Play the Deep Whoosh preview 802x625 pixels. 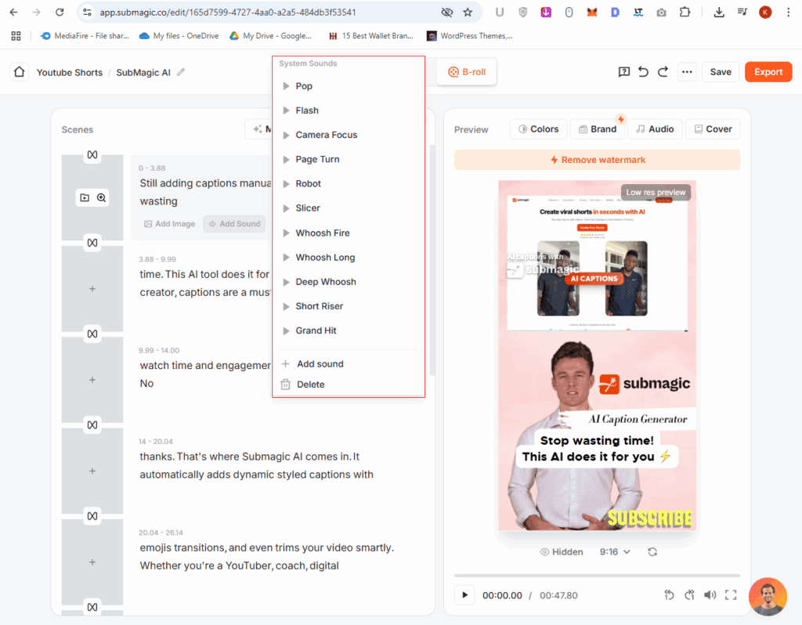point(286,282)
